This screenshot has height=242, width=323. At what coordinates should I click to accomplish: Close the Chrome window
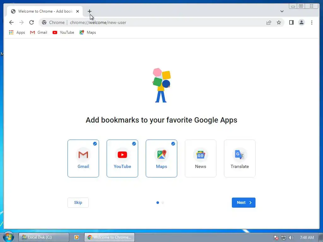(311, 6)
